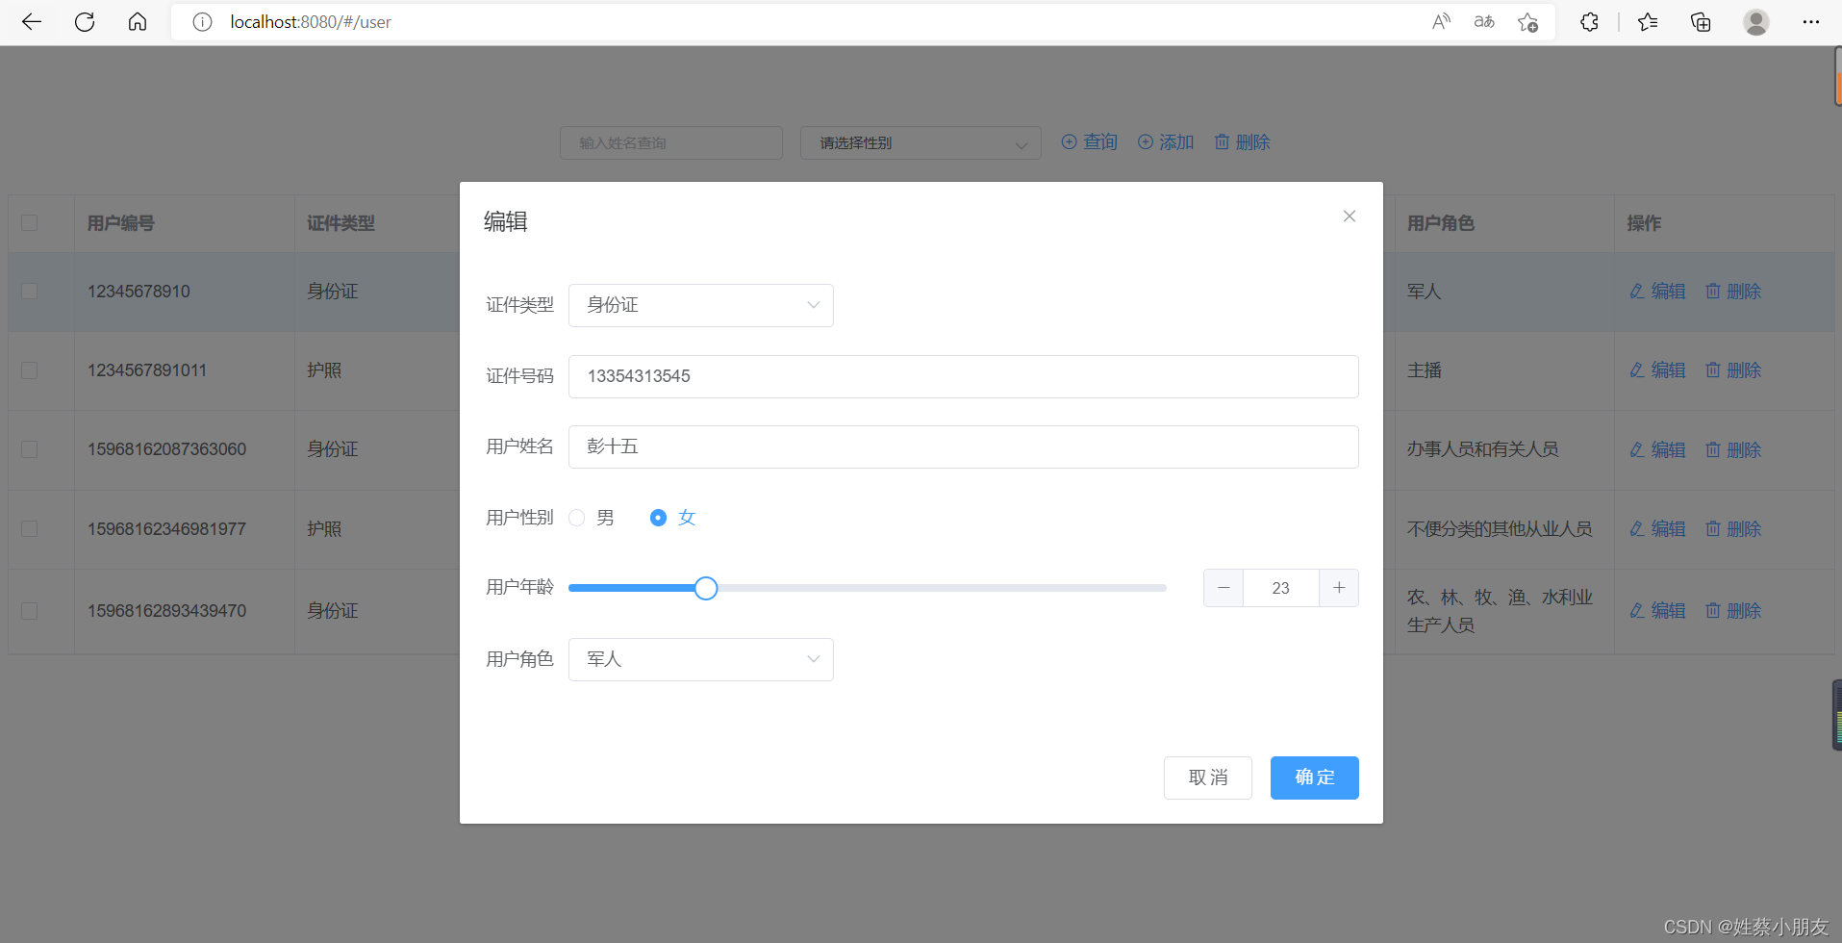Click the 取消 cancel button
Viewport: 1842px width, 943px height.
coord(1207,777)
